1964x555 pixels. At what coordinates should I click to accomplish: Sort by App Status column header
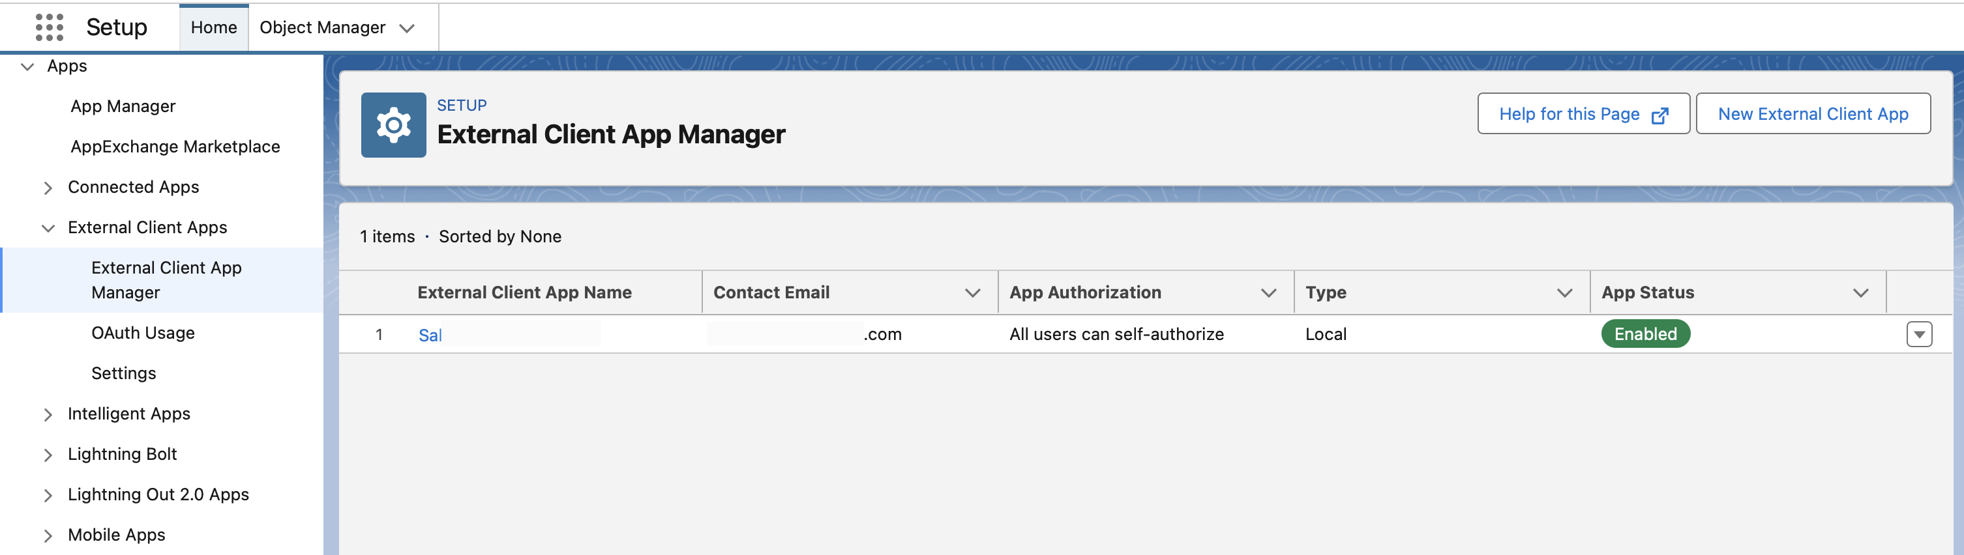click(1648, 292)
